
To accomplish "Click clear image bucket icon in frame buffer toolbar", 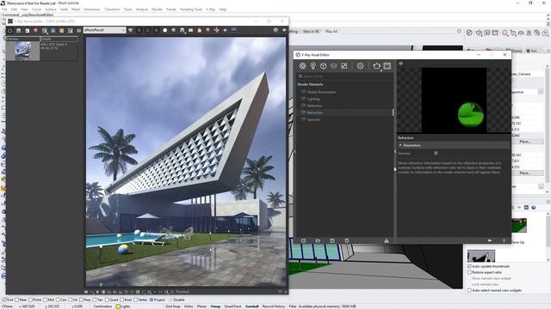I will coord(199,31).
